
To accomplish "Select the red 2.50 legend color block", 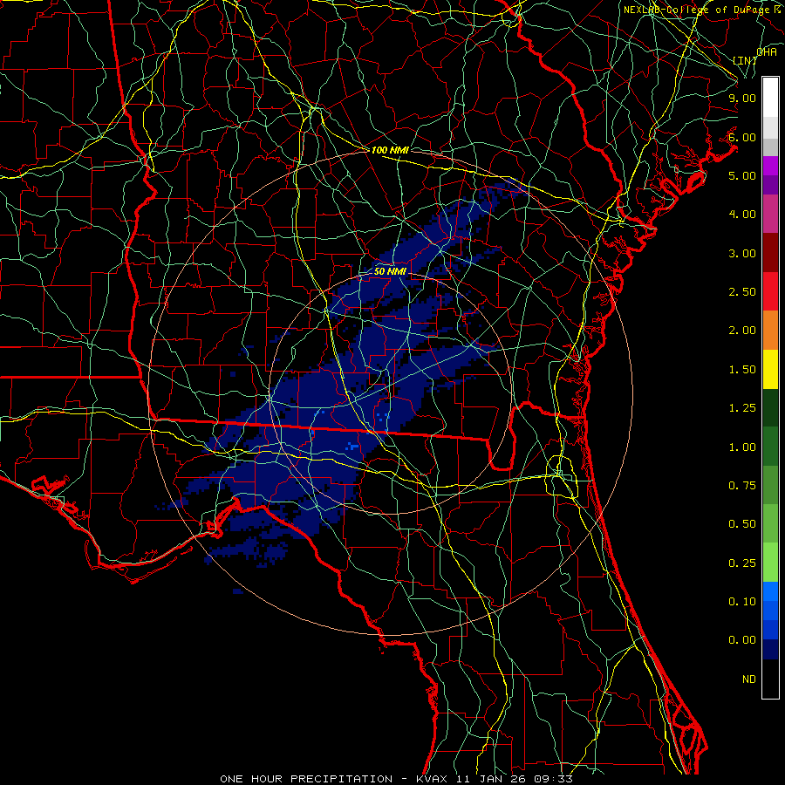I will [x=770, y=291].
